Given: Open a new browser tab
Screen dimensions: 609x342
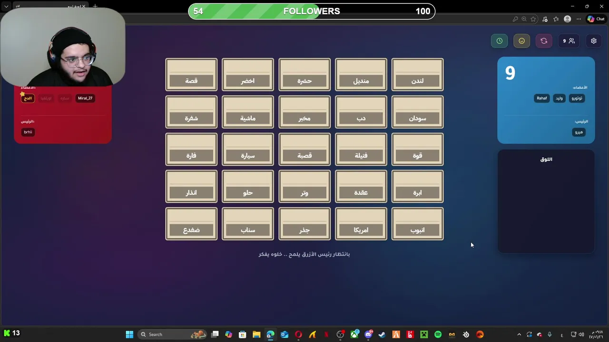Looking at the screenshot, I should [95, 6].
